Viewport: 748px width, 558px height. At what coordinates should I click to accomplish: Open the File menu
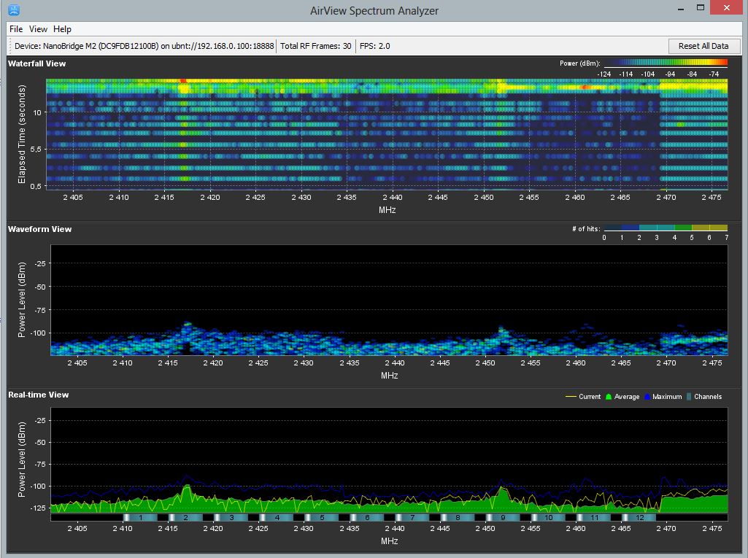pos(16,29)
